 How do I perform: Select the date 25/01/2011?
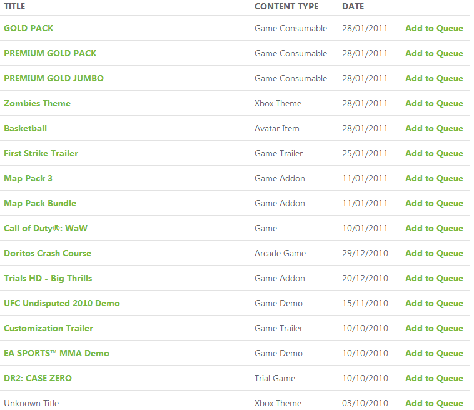tap(365, 153)
